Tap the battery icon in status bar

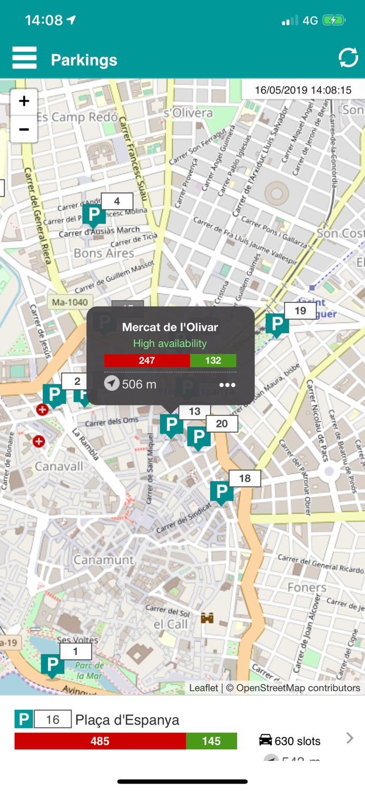[334, 20]
